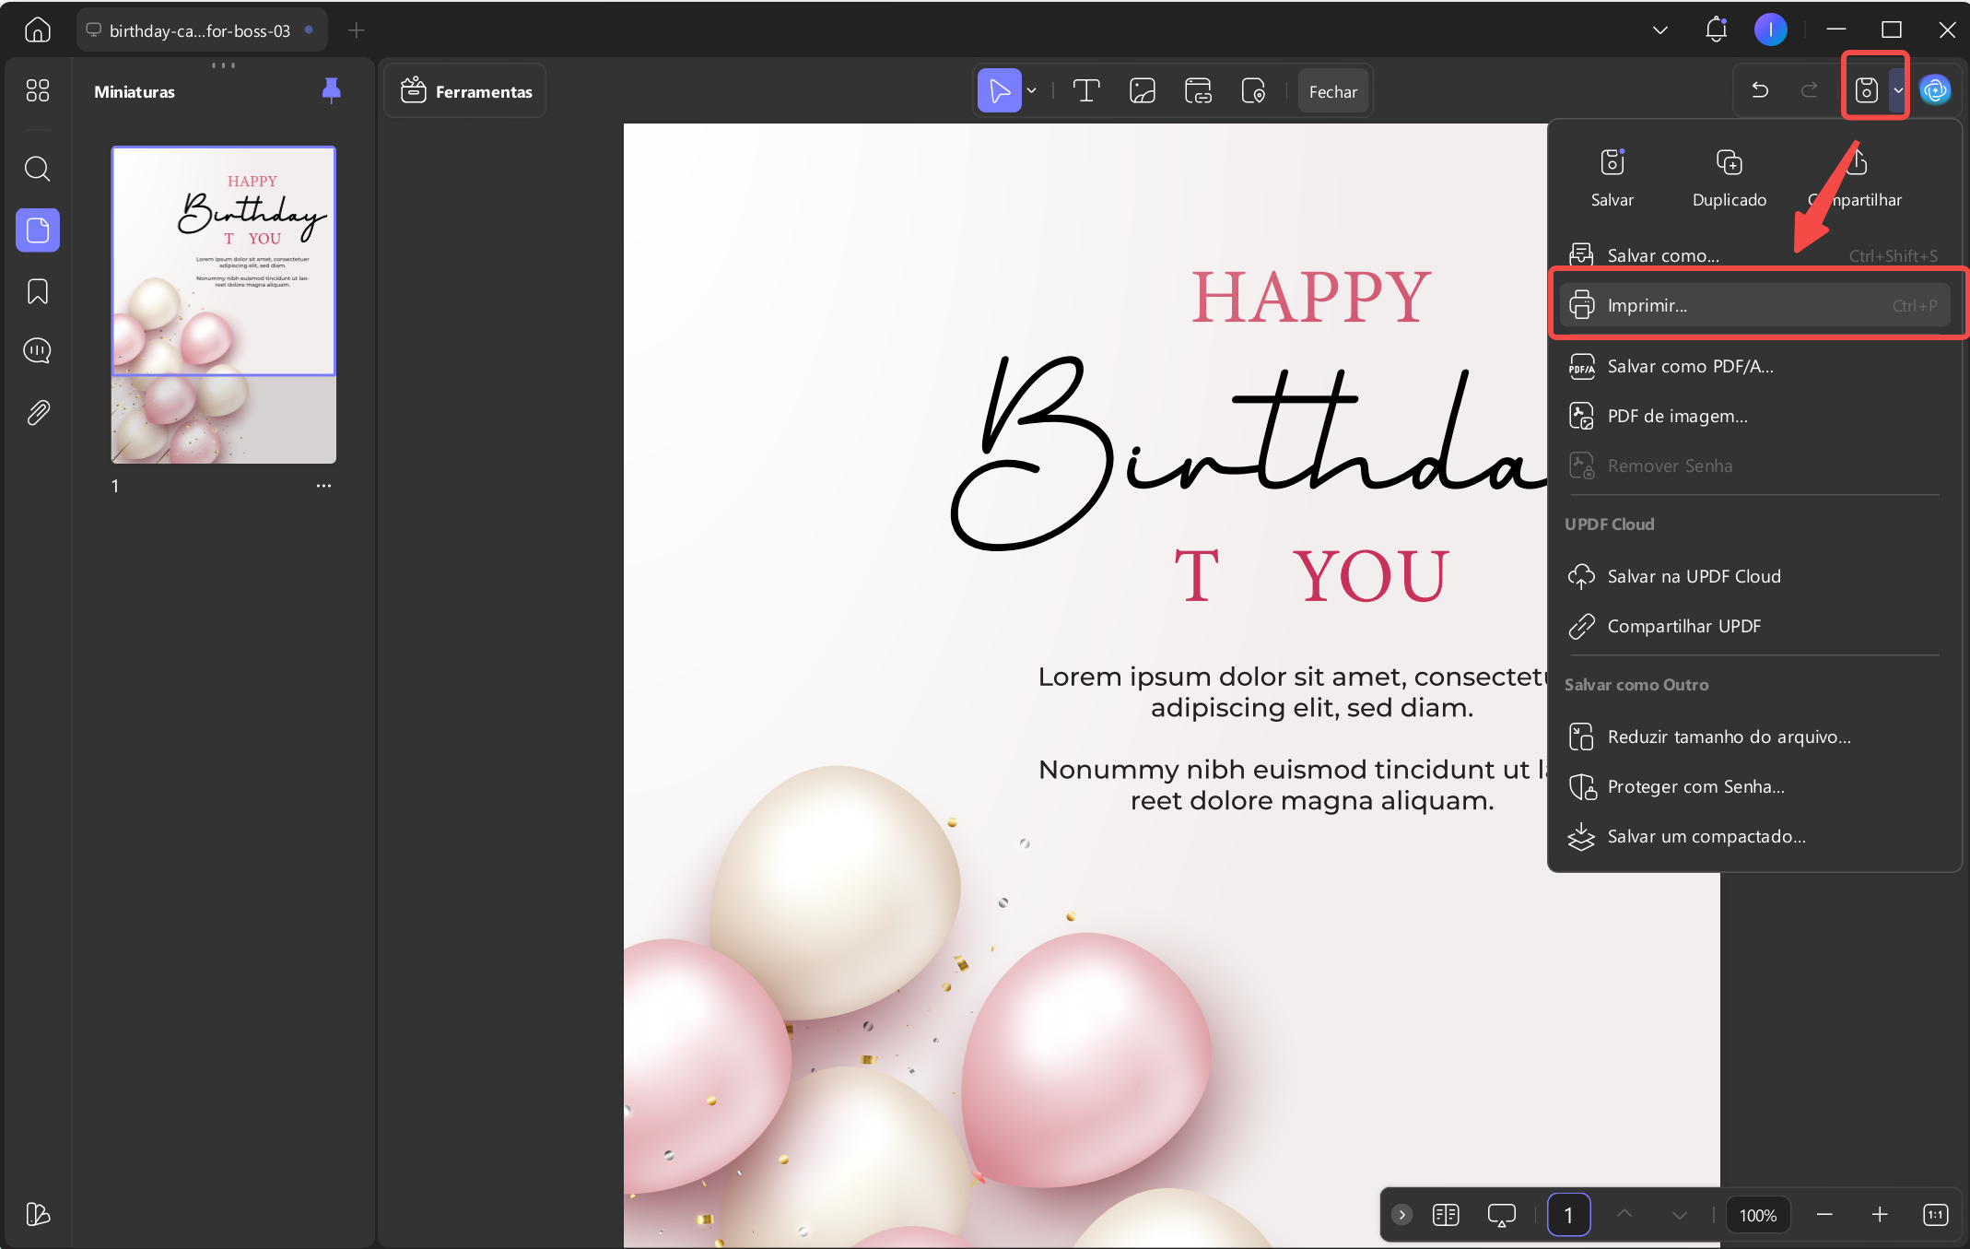Toggle the pin on Miniaturas panel

coord(331,90)
